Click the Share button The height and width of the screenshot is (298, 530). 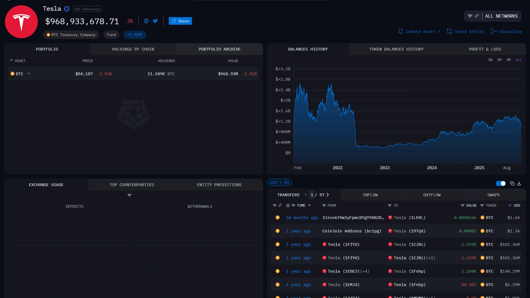point(180,21)
